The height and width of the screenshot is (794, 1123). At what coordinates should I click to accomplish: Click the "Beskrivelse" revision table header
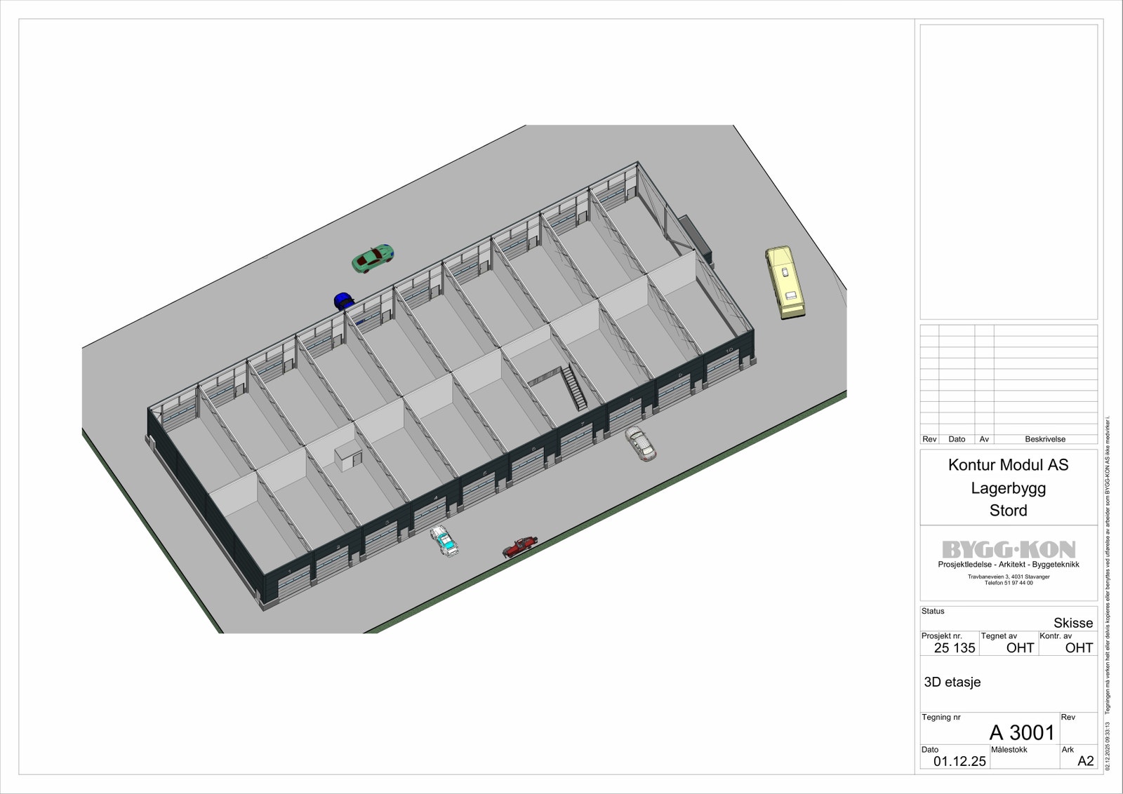(x=1045, y=439)
